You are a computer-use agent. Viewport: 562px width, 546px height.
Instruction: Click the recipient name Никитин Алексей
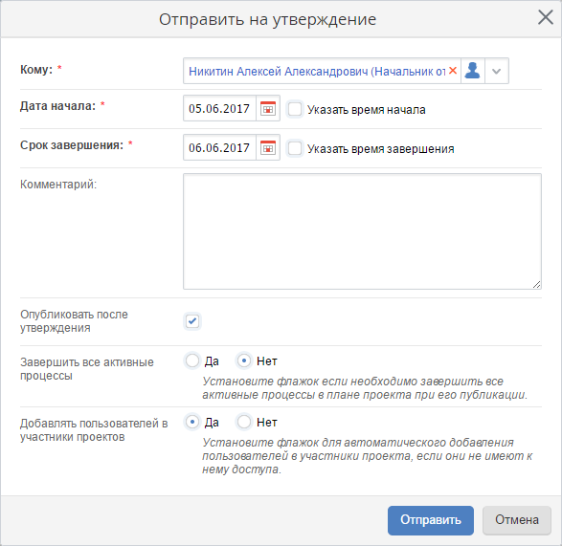pyautogui.click(x=236, y=72)
